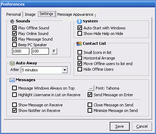This screenshot has height=134, width=156.
Task: Open the Auto Away time dropdown
Action: [x=65, y=70]
